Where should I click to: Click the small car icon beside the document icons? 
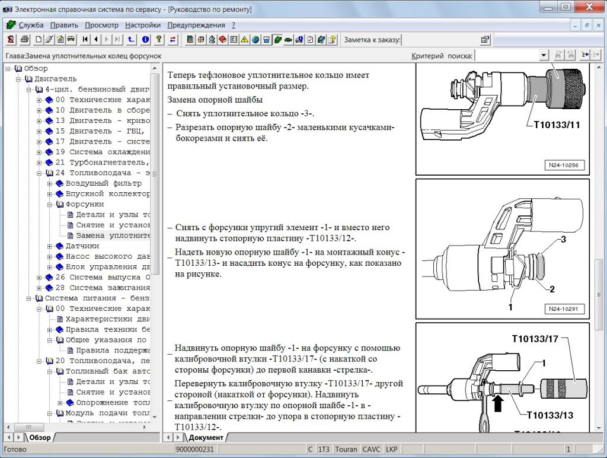[x=71, y=39]
